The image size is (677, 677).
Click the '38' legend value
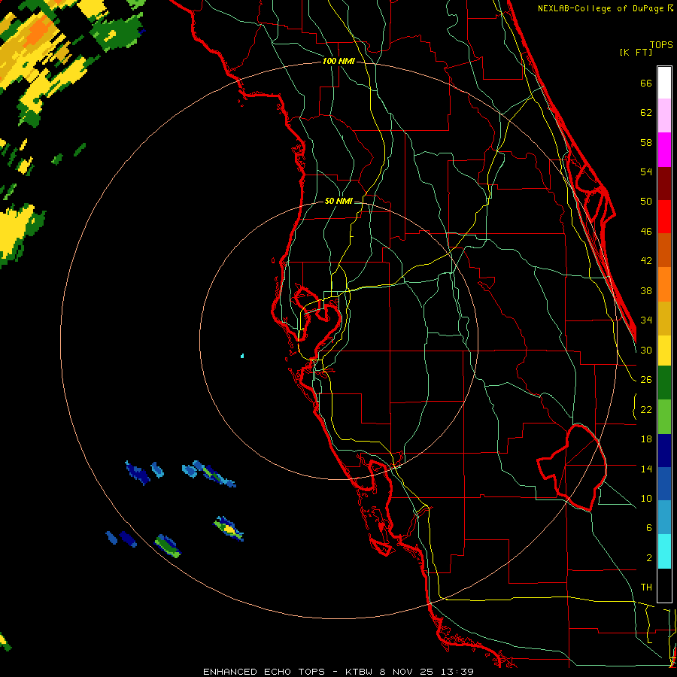pos(646,291)
